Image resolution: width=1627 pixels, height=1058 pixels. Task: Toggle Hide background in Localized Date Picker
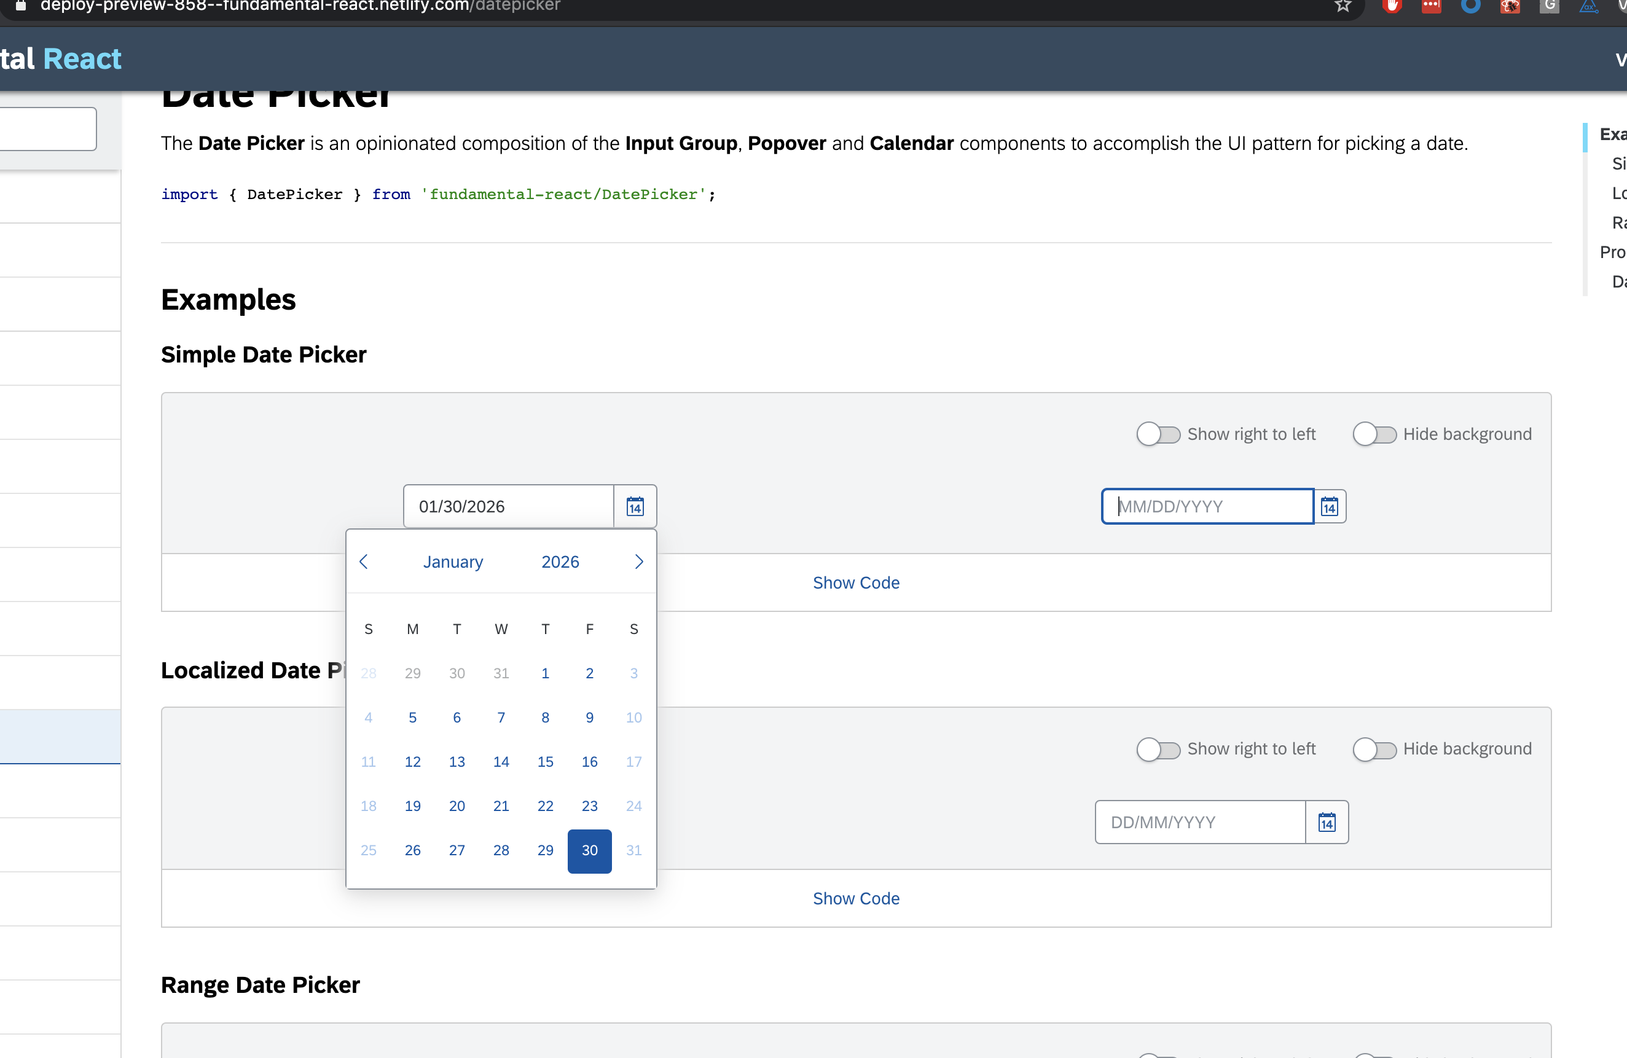tap(1374, 749)
